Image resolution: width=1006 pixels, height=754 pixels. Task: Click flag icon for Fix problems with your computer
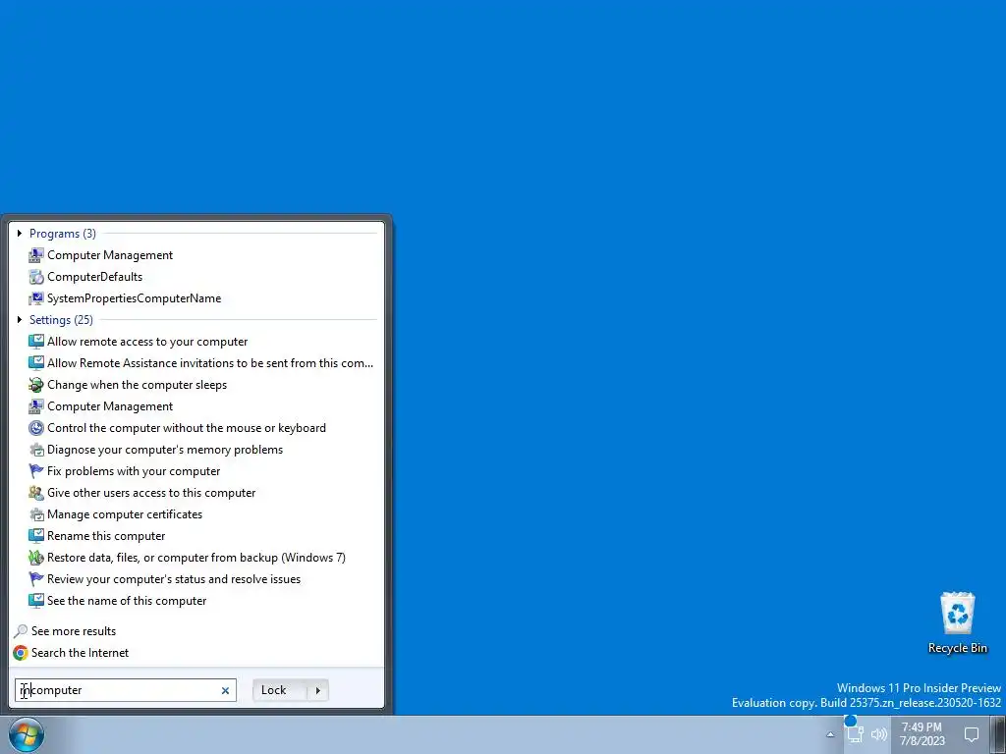pos(36,471)
